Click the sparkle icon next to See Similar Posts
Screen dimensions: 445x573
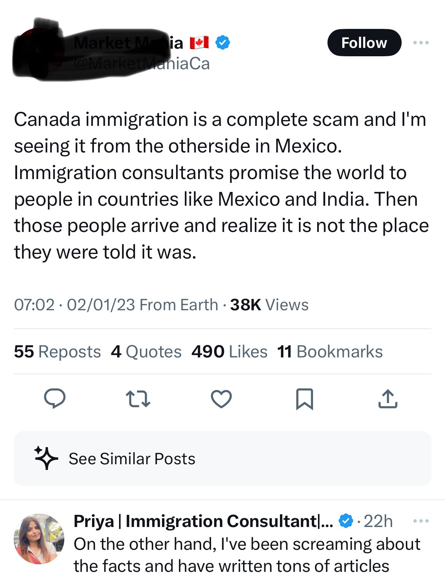[x=46, y=459]
